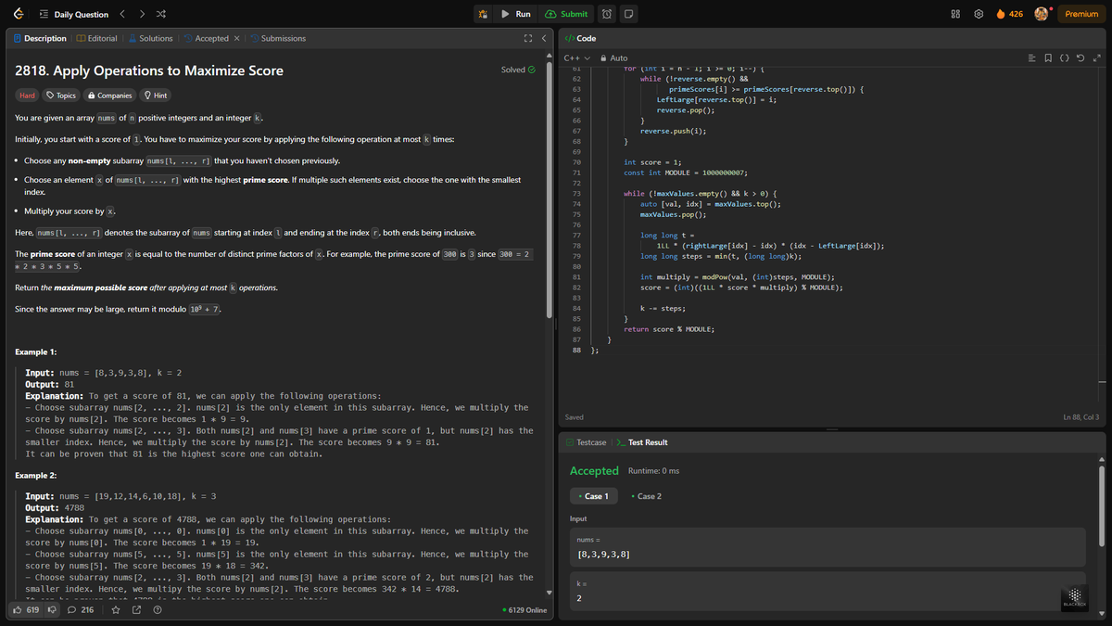Collapse the description panel chevron
This screenshot has height=626, width=1112.
544,38
